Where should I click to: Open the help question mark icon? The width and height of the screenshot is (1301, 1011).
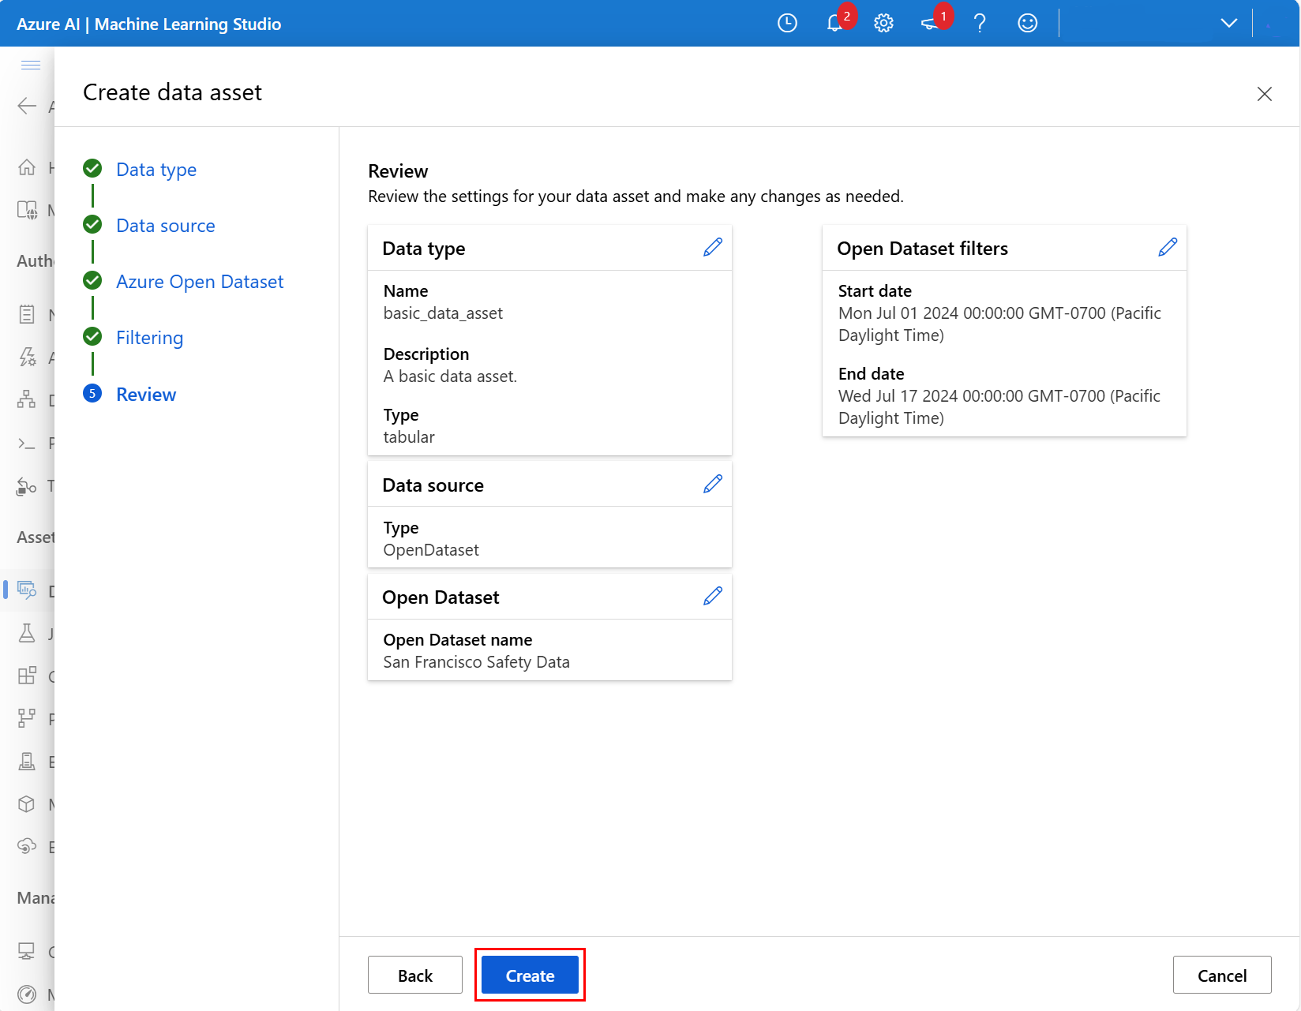[980, 24]
